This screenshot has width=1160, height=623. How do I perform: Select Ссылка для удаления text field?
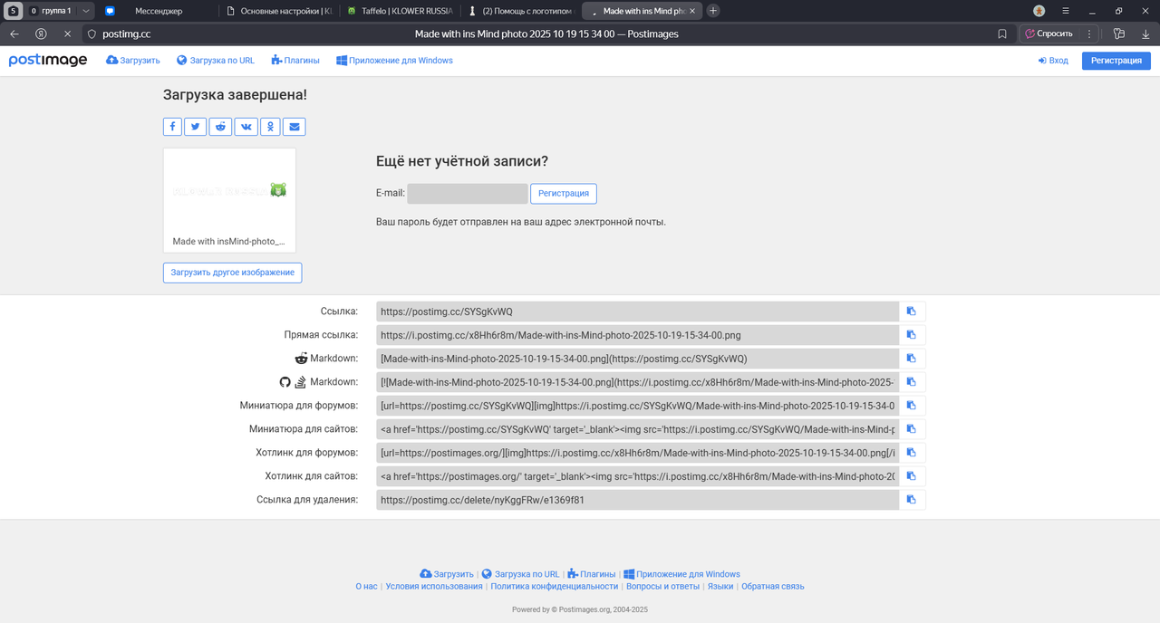click(637, 500)
